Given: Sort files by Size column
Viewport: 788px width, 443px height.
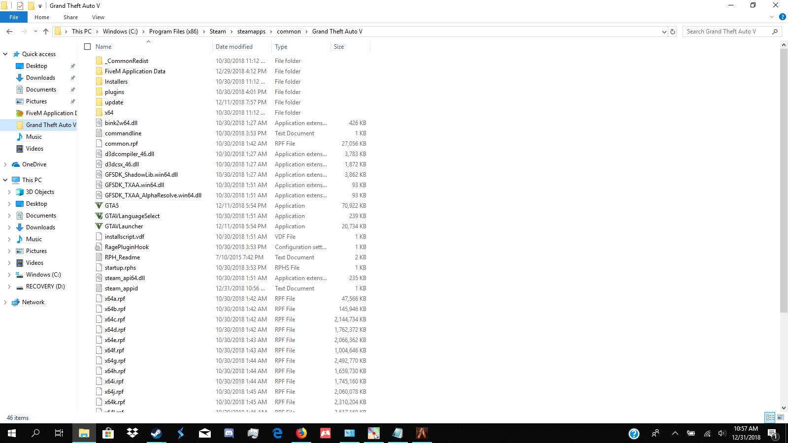Looking at the screenshot, I should pos(339,47).
